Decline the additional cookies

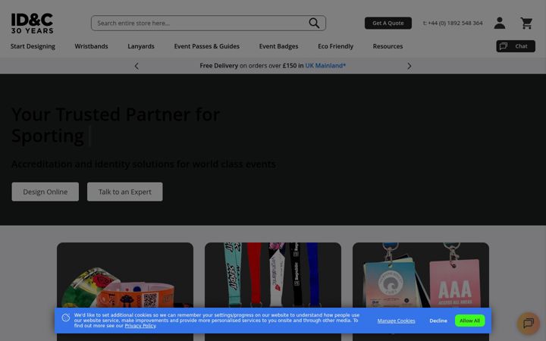pyautogui.click(x=438, y=321)
